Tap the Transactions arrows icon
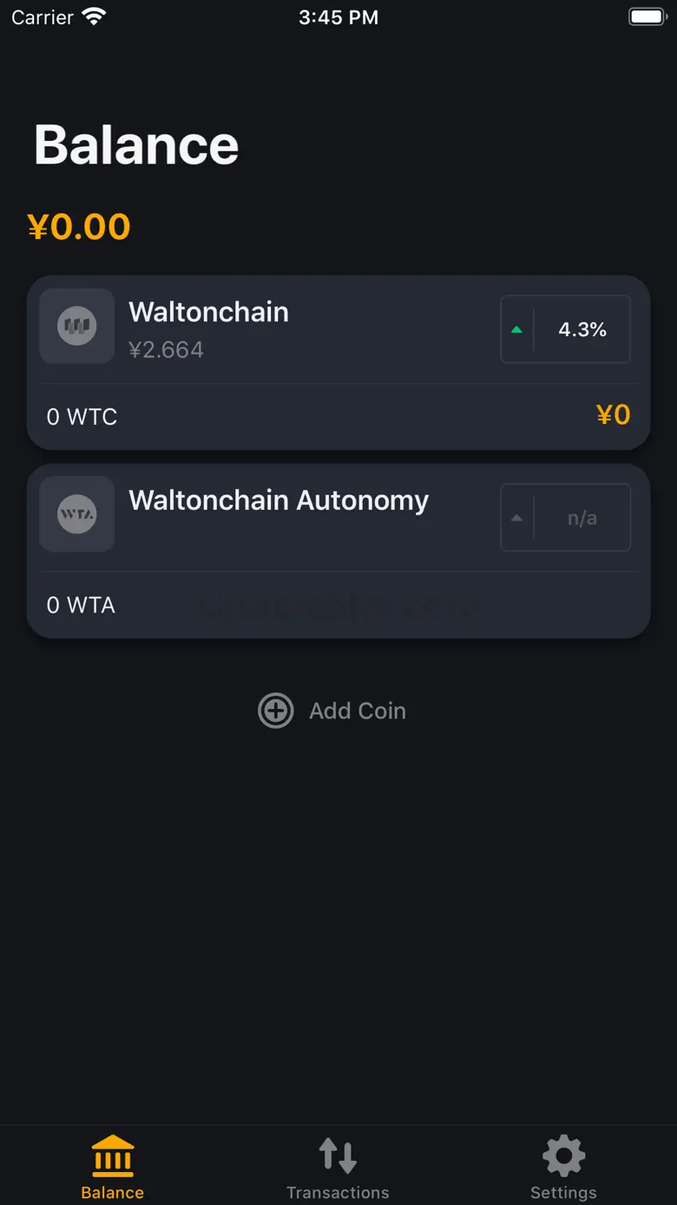677x1205 pixels. tap(338, 1156)
